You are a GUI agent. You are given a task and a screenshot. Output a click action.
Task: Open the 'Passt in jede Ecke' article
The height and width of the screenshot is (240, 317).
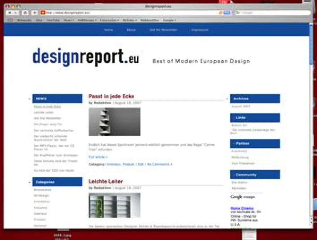tap(112, 96)
